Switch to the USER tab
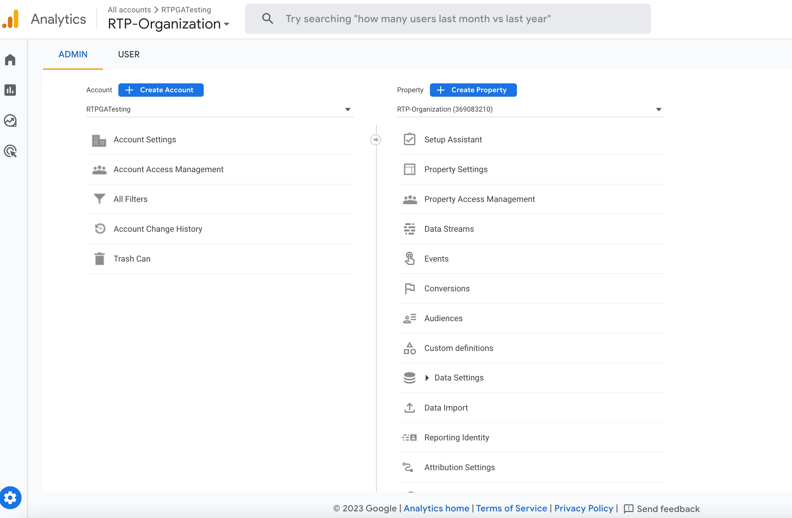This screenshot has width=792, height=518. point(129,54)
